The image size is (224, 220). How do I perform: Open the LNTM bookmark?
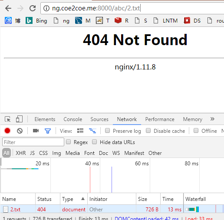[165, 21]
